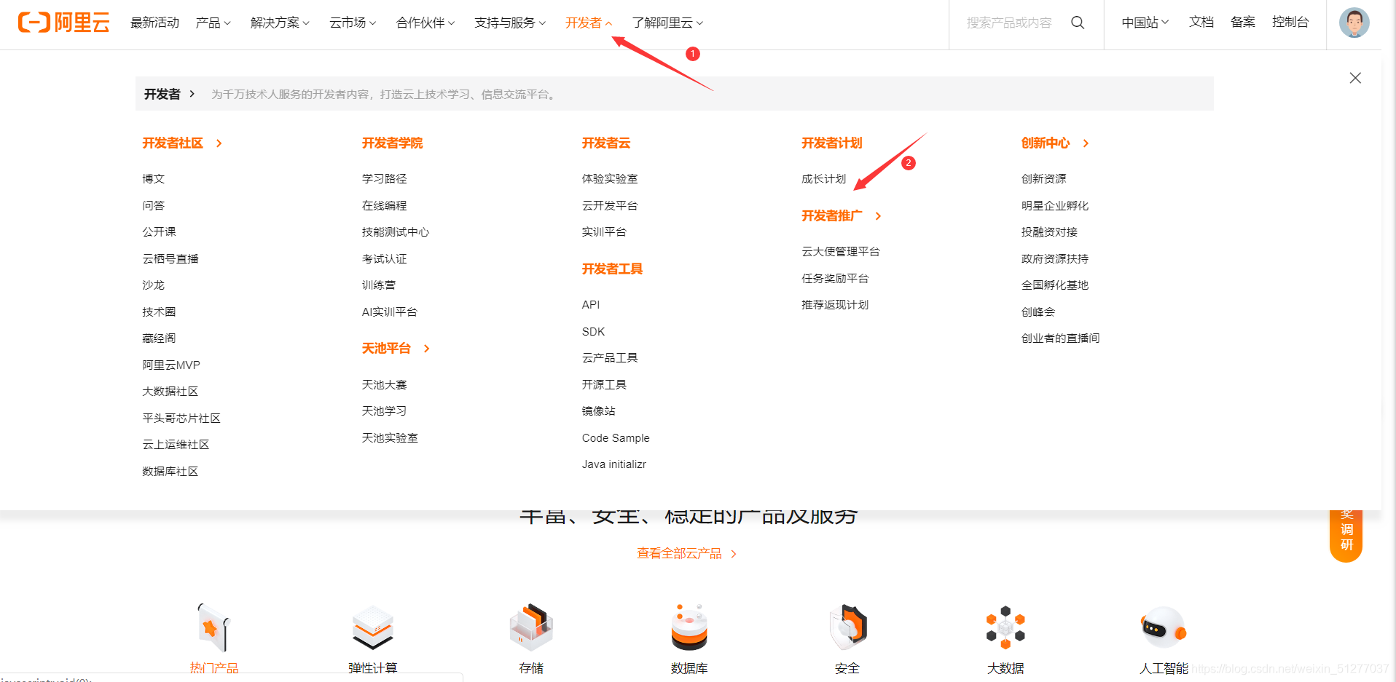Click the Alibaba Cloud logo
This screenshot has height=682, width=1396.
(64, 23)
